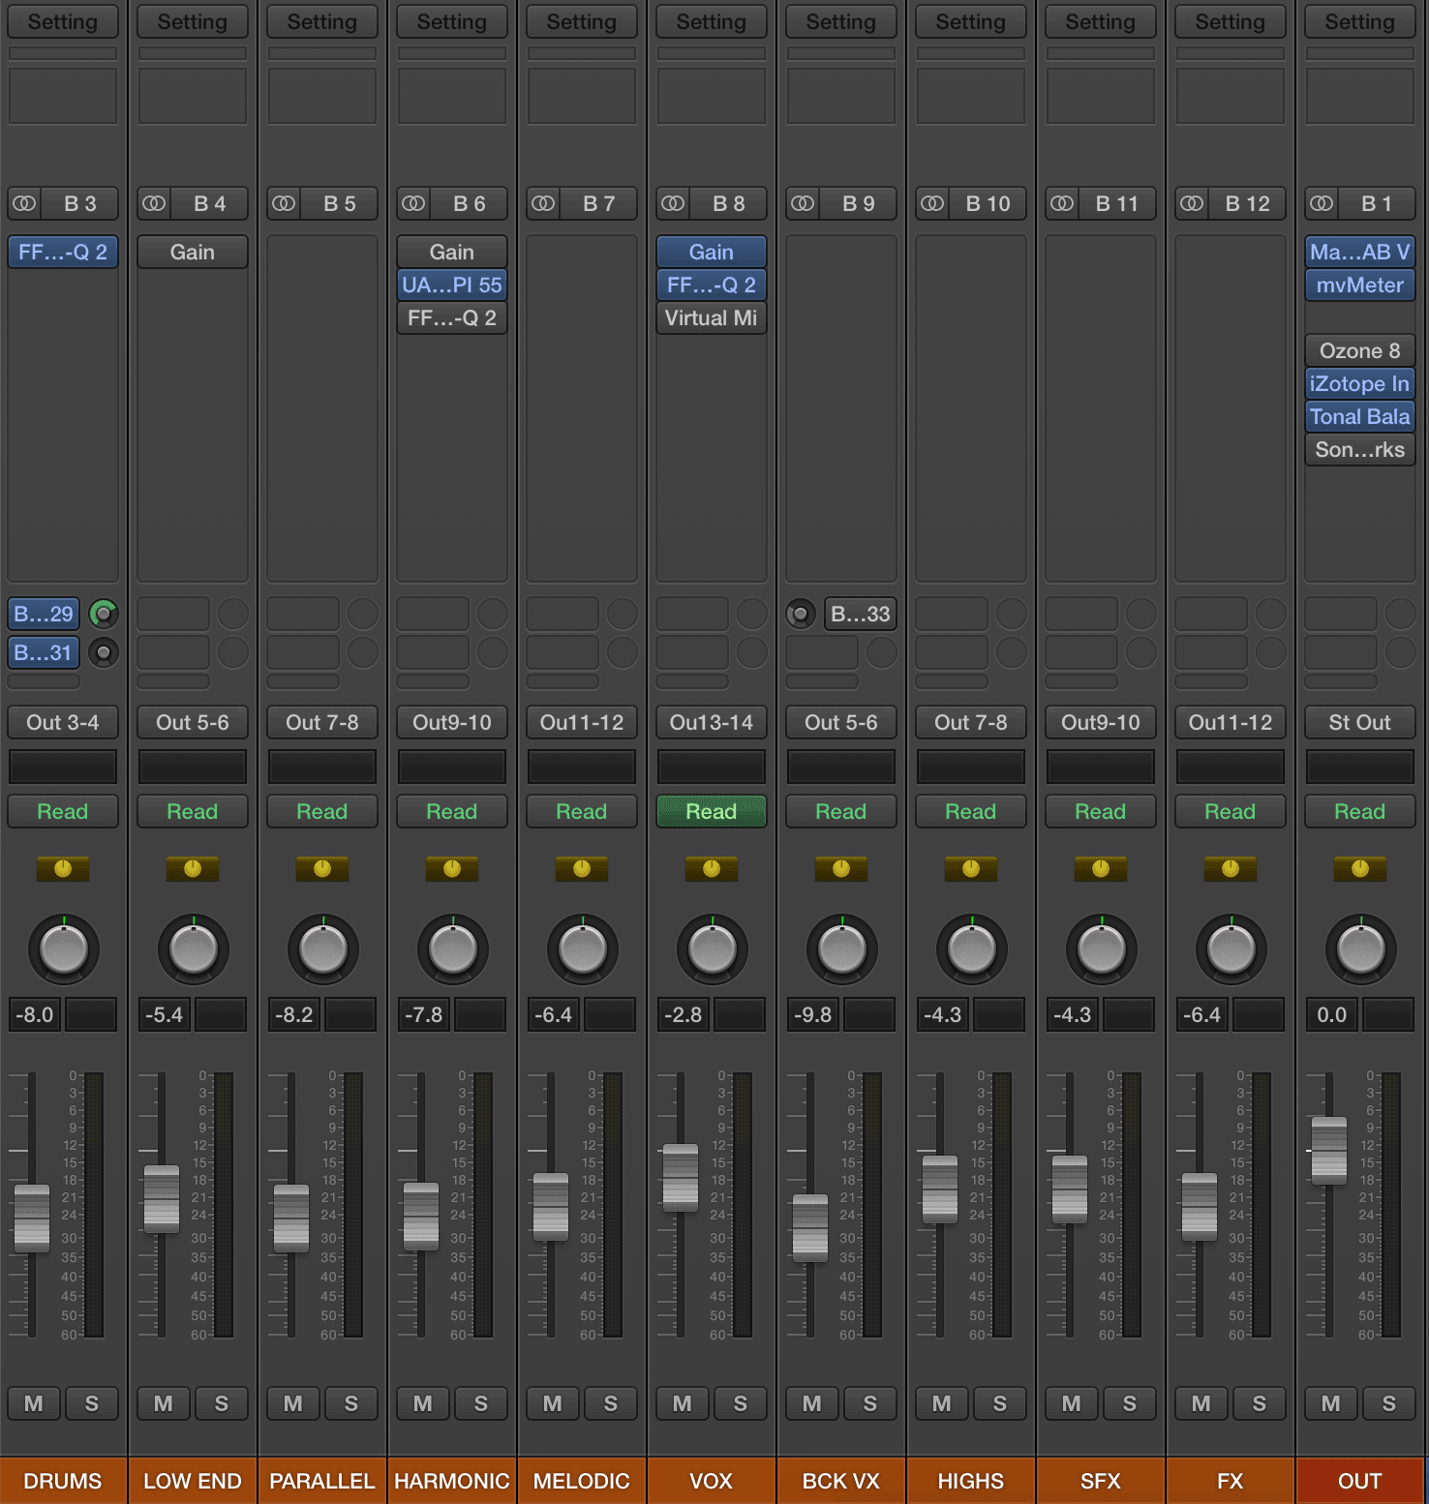1429x1504 pixels.
Task: Click the pan knob on LOW END channel
Action: pos(194,949)
